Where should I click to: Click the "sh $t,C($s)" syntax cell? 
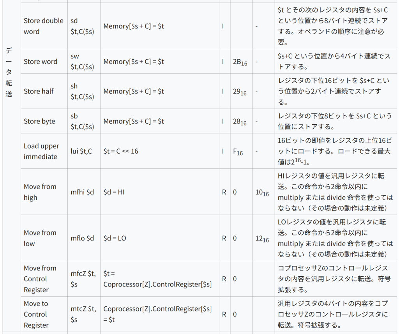pos(82,91)
